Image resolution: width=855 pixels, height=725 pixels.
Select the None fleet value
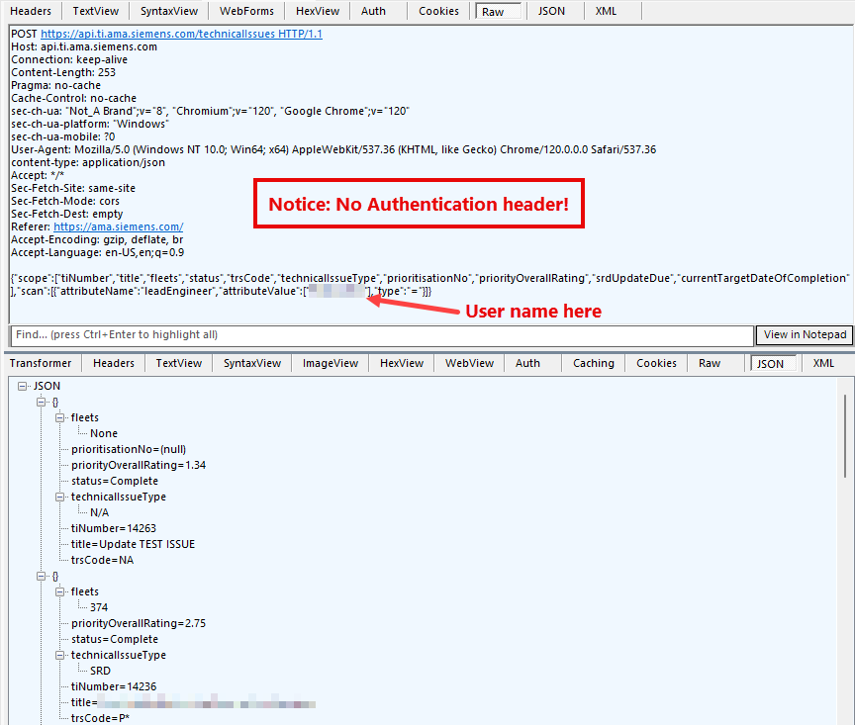tap(104, 433)
